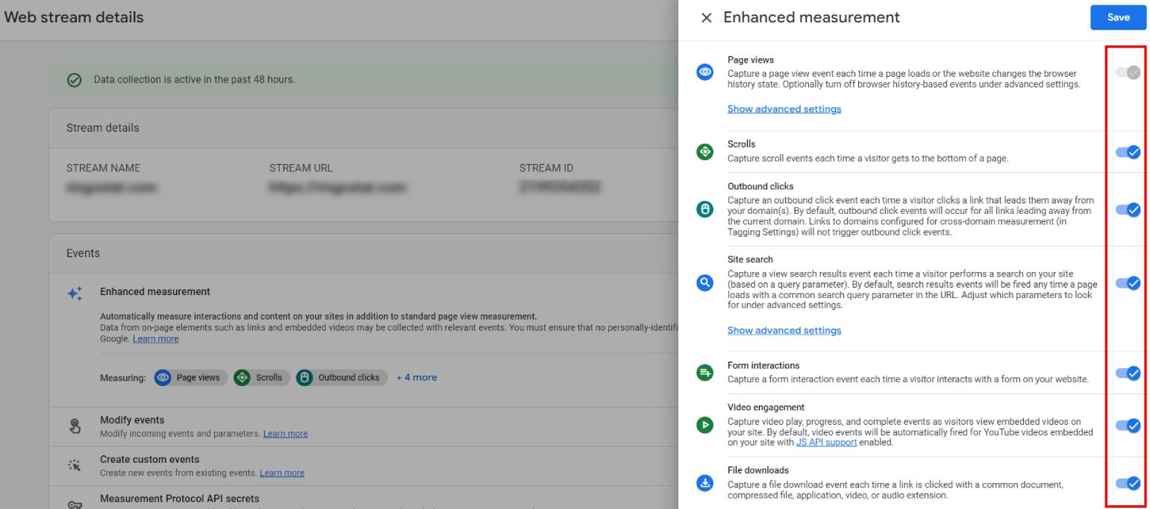Click the 'Data collection is active' message
1150x509 pixels.
[x=194, y=80]
